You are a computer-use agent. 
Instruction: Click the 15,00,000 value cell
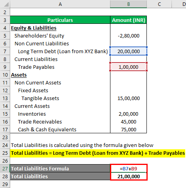128,98
